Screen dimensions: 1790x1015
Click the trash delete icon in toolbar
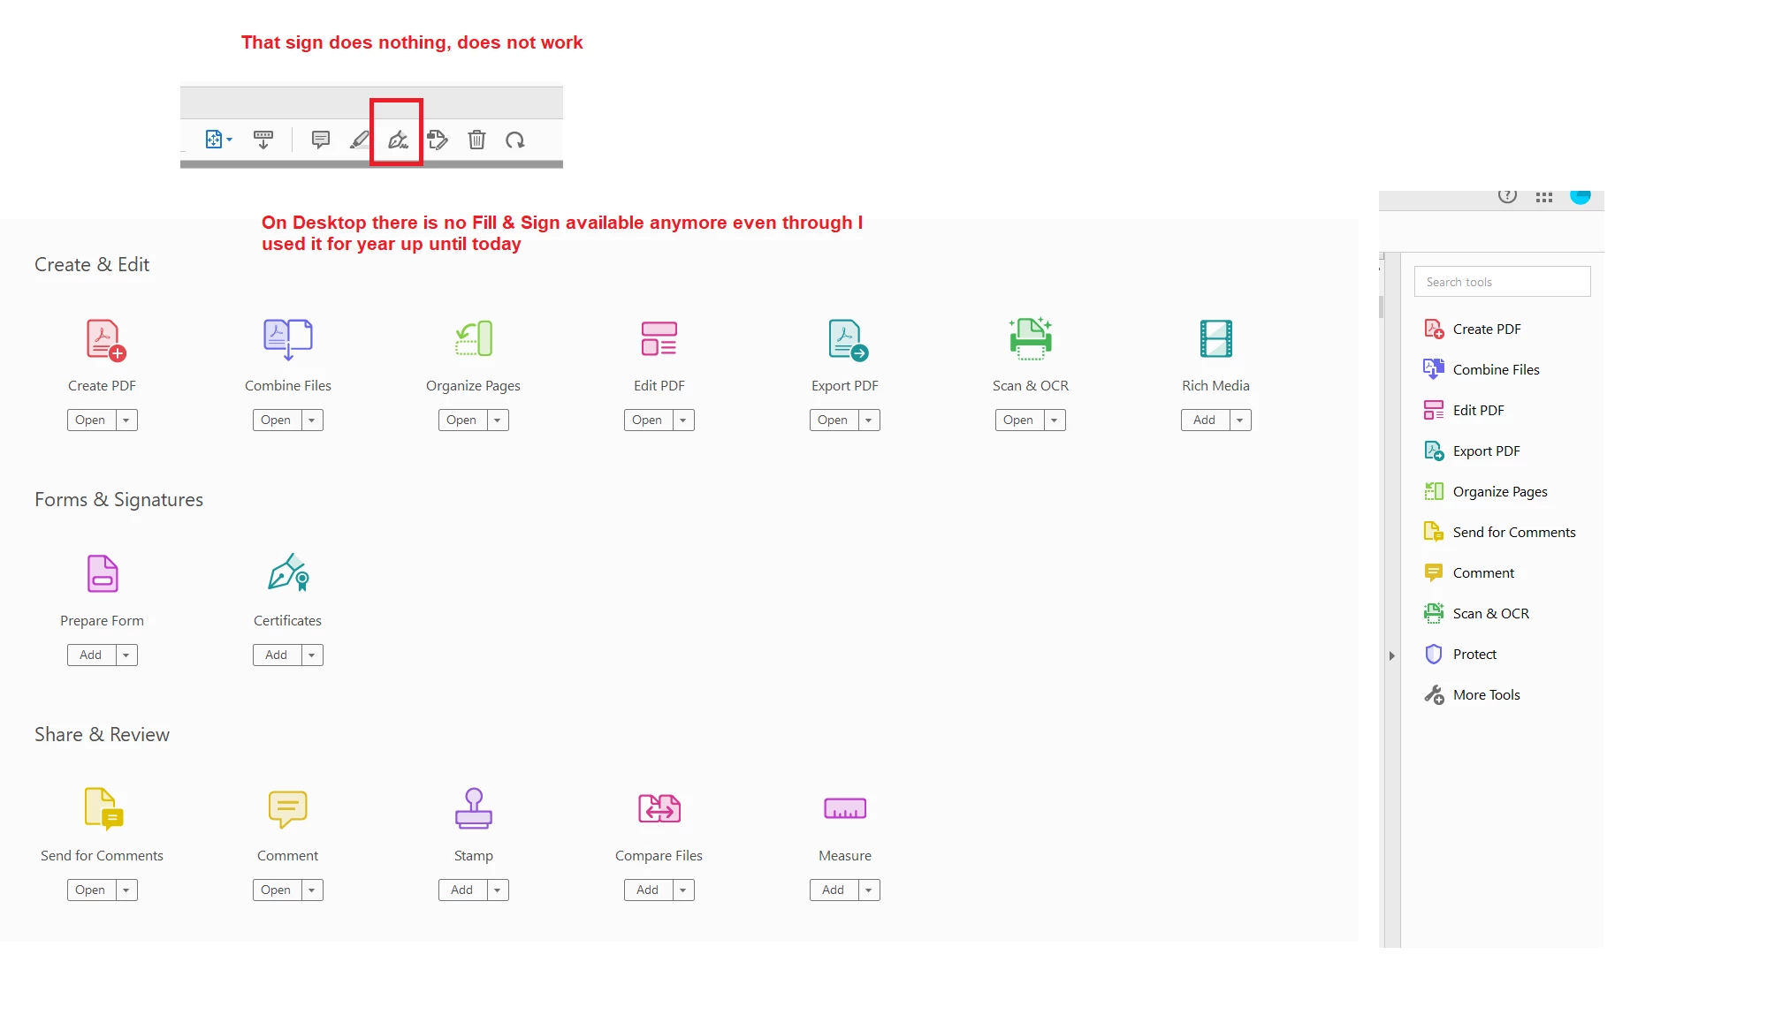476,140
